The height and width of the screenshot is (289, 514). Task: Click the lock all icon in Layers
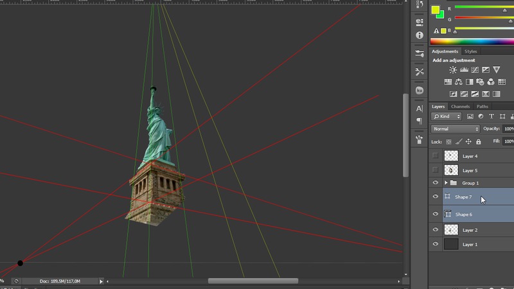(x=479, y=141)
